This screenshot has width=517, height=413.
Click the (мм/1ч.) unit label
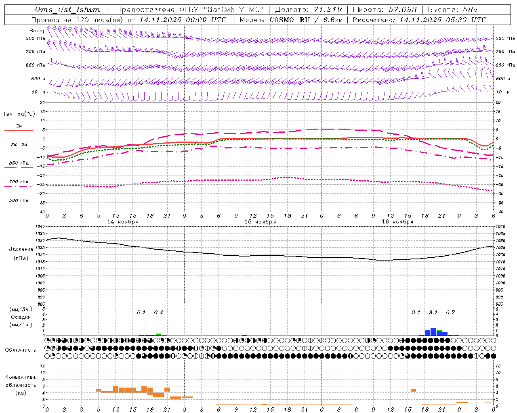pyautogui.click(x=21, y=325)
